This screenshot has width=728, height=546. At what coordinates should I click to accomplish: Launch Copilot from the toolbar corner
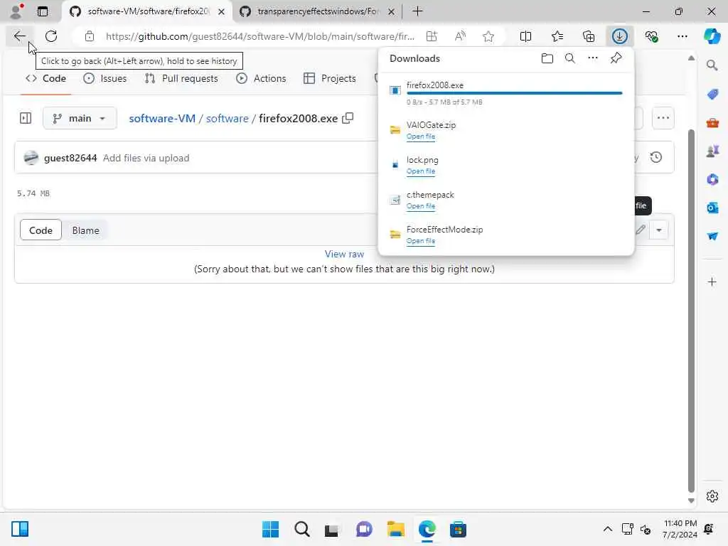point(712,36)
